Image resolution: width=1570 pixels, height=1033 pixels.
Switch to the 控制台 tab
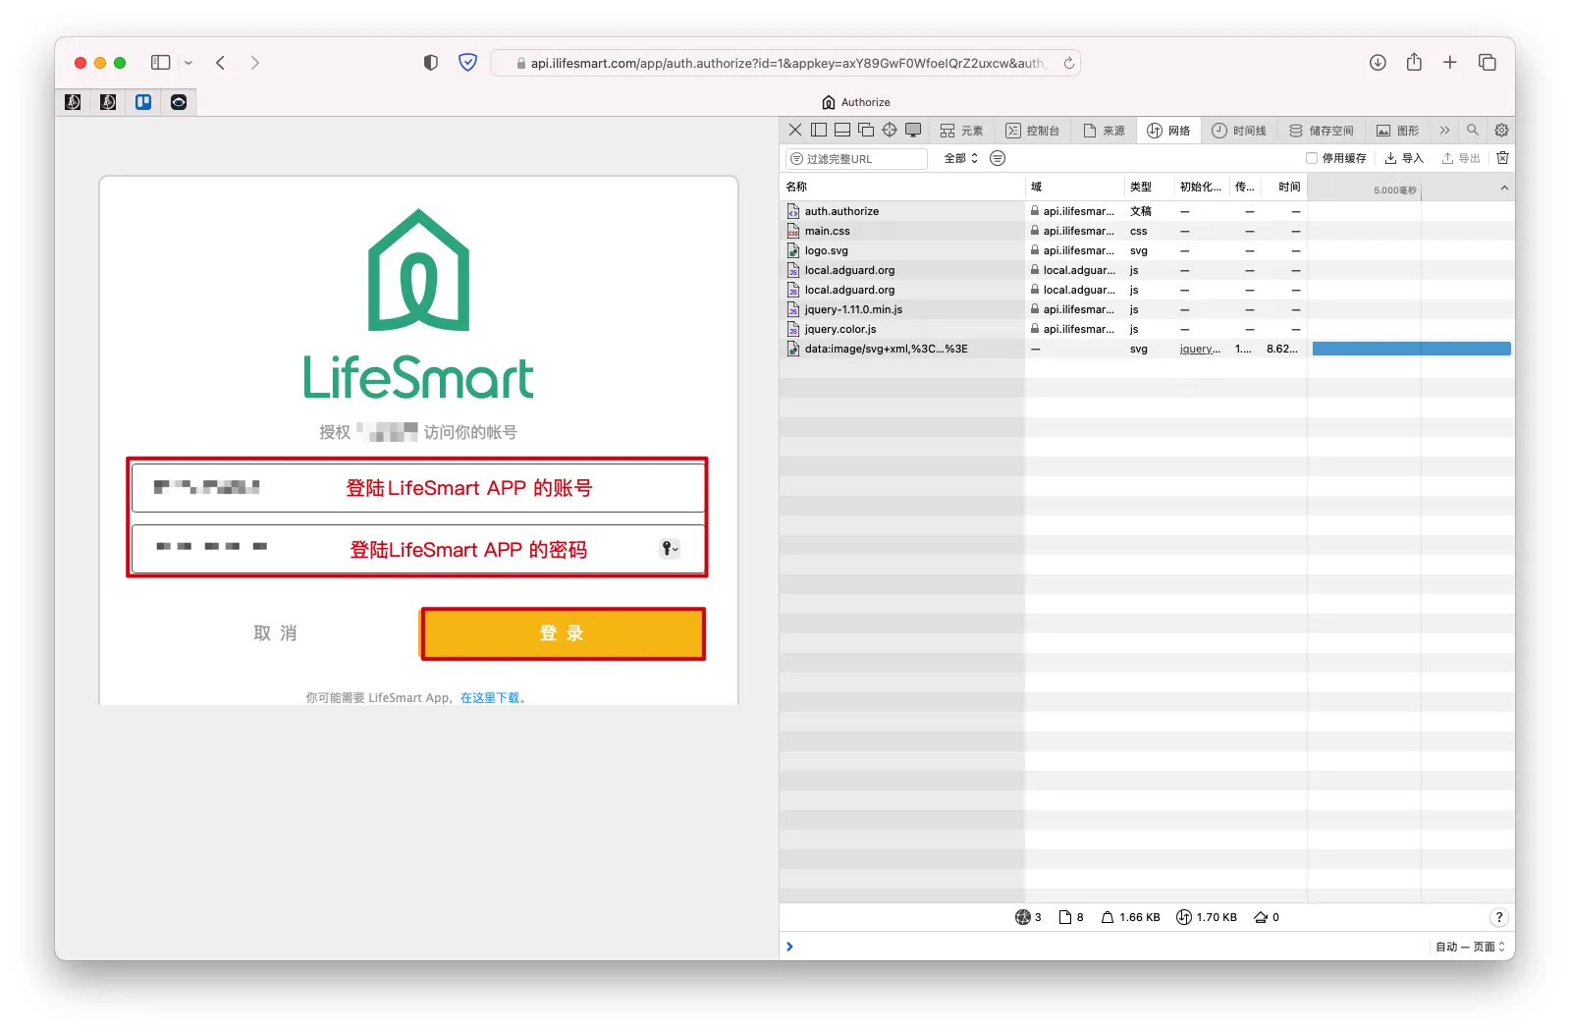(1033, 130)
